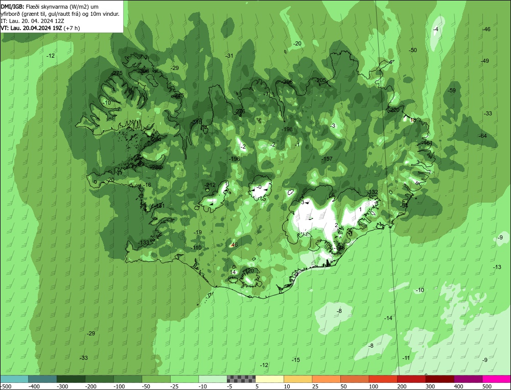Click the -198 value on the map

[x=287, y=129]
